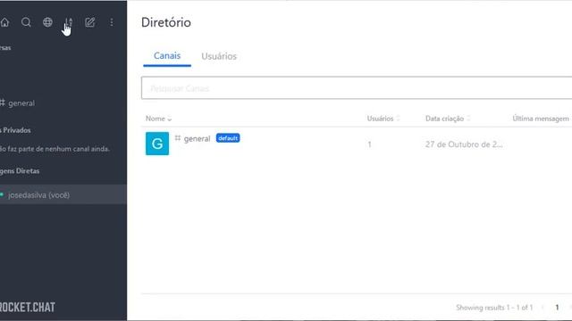Select the general channel in sidebar
The image size is (572, 321).
[x=63, y=103]
